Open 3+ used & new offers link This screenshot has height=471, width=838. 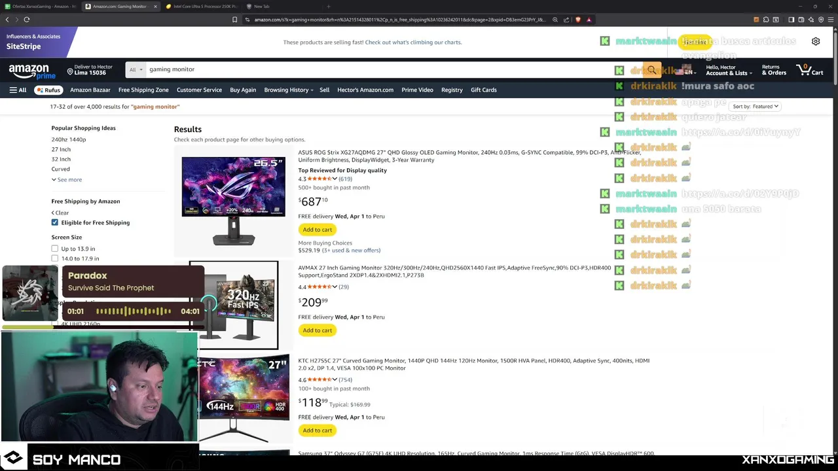[351, 250]
